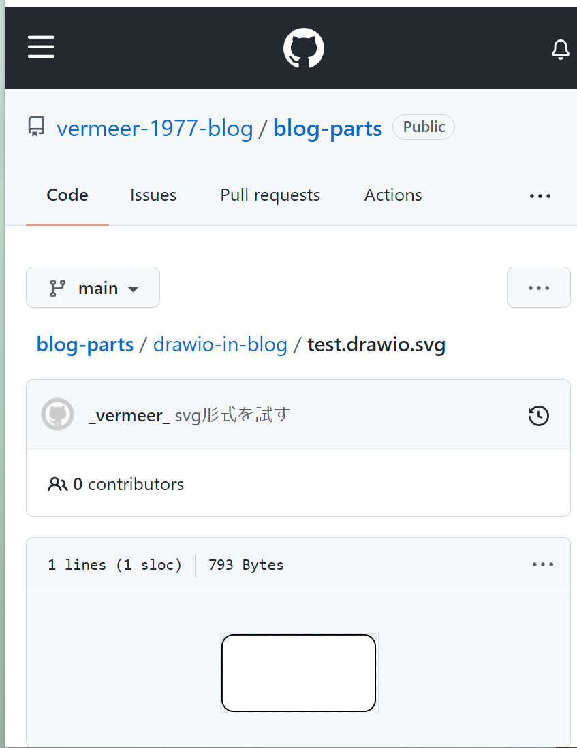
Task: View file commit history clock icon
Action: [539, 415]
